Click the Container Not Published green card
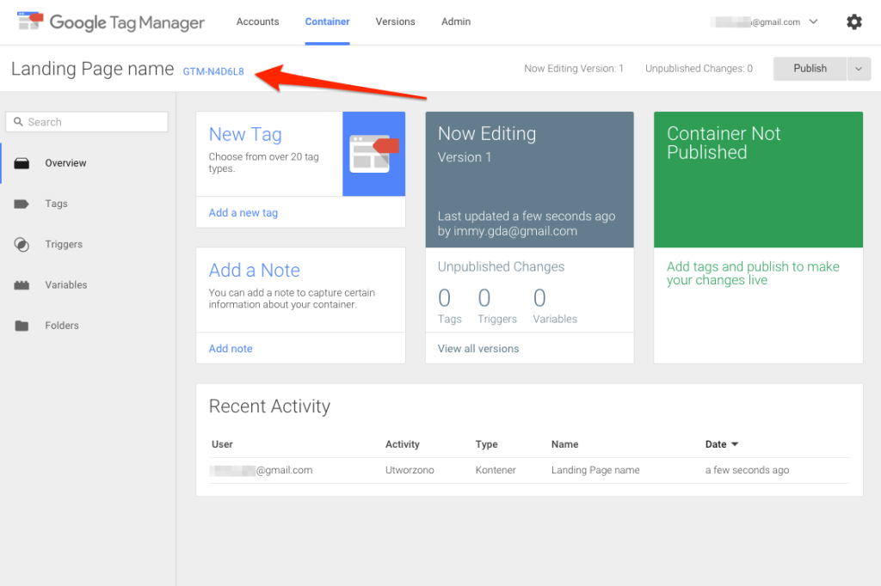The image size is (881, 586). (x=758, y=180)
